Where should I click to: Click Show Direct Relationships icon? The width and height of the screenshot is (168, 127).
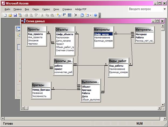64,15
